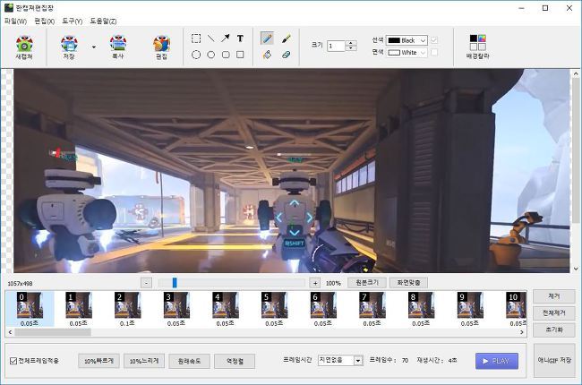Select frame 8 thumbnail
This screenshot has height=385, width=582.
422,305
